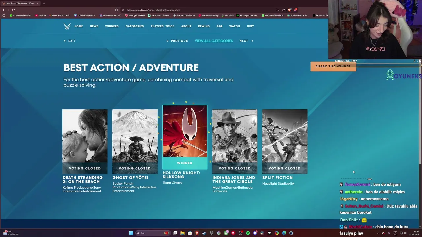Click SHARE THE WINNER button
This screenshot has width=422, height=237.
(333, 66)
